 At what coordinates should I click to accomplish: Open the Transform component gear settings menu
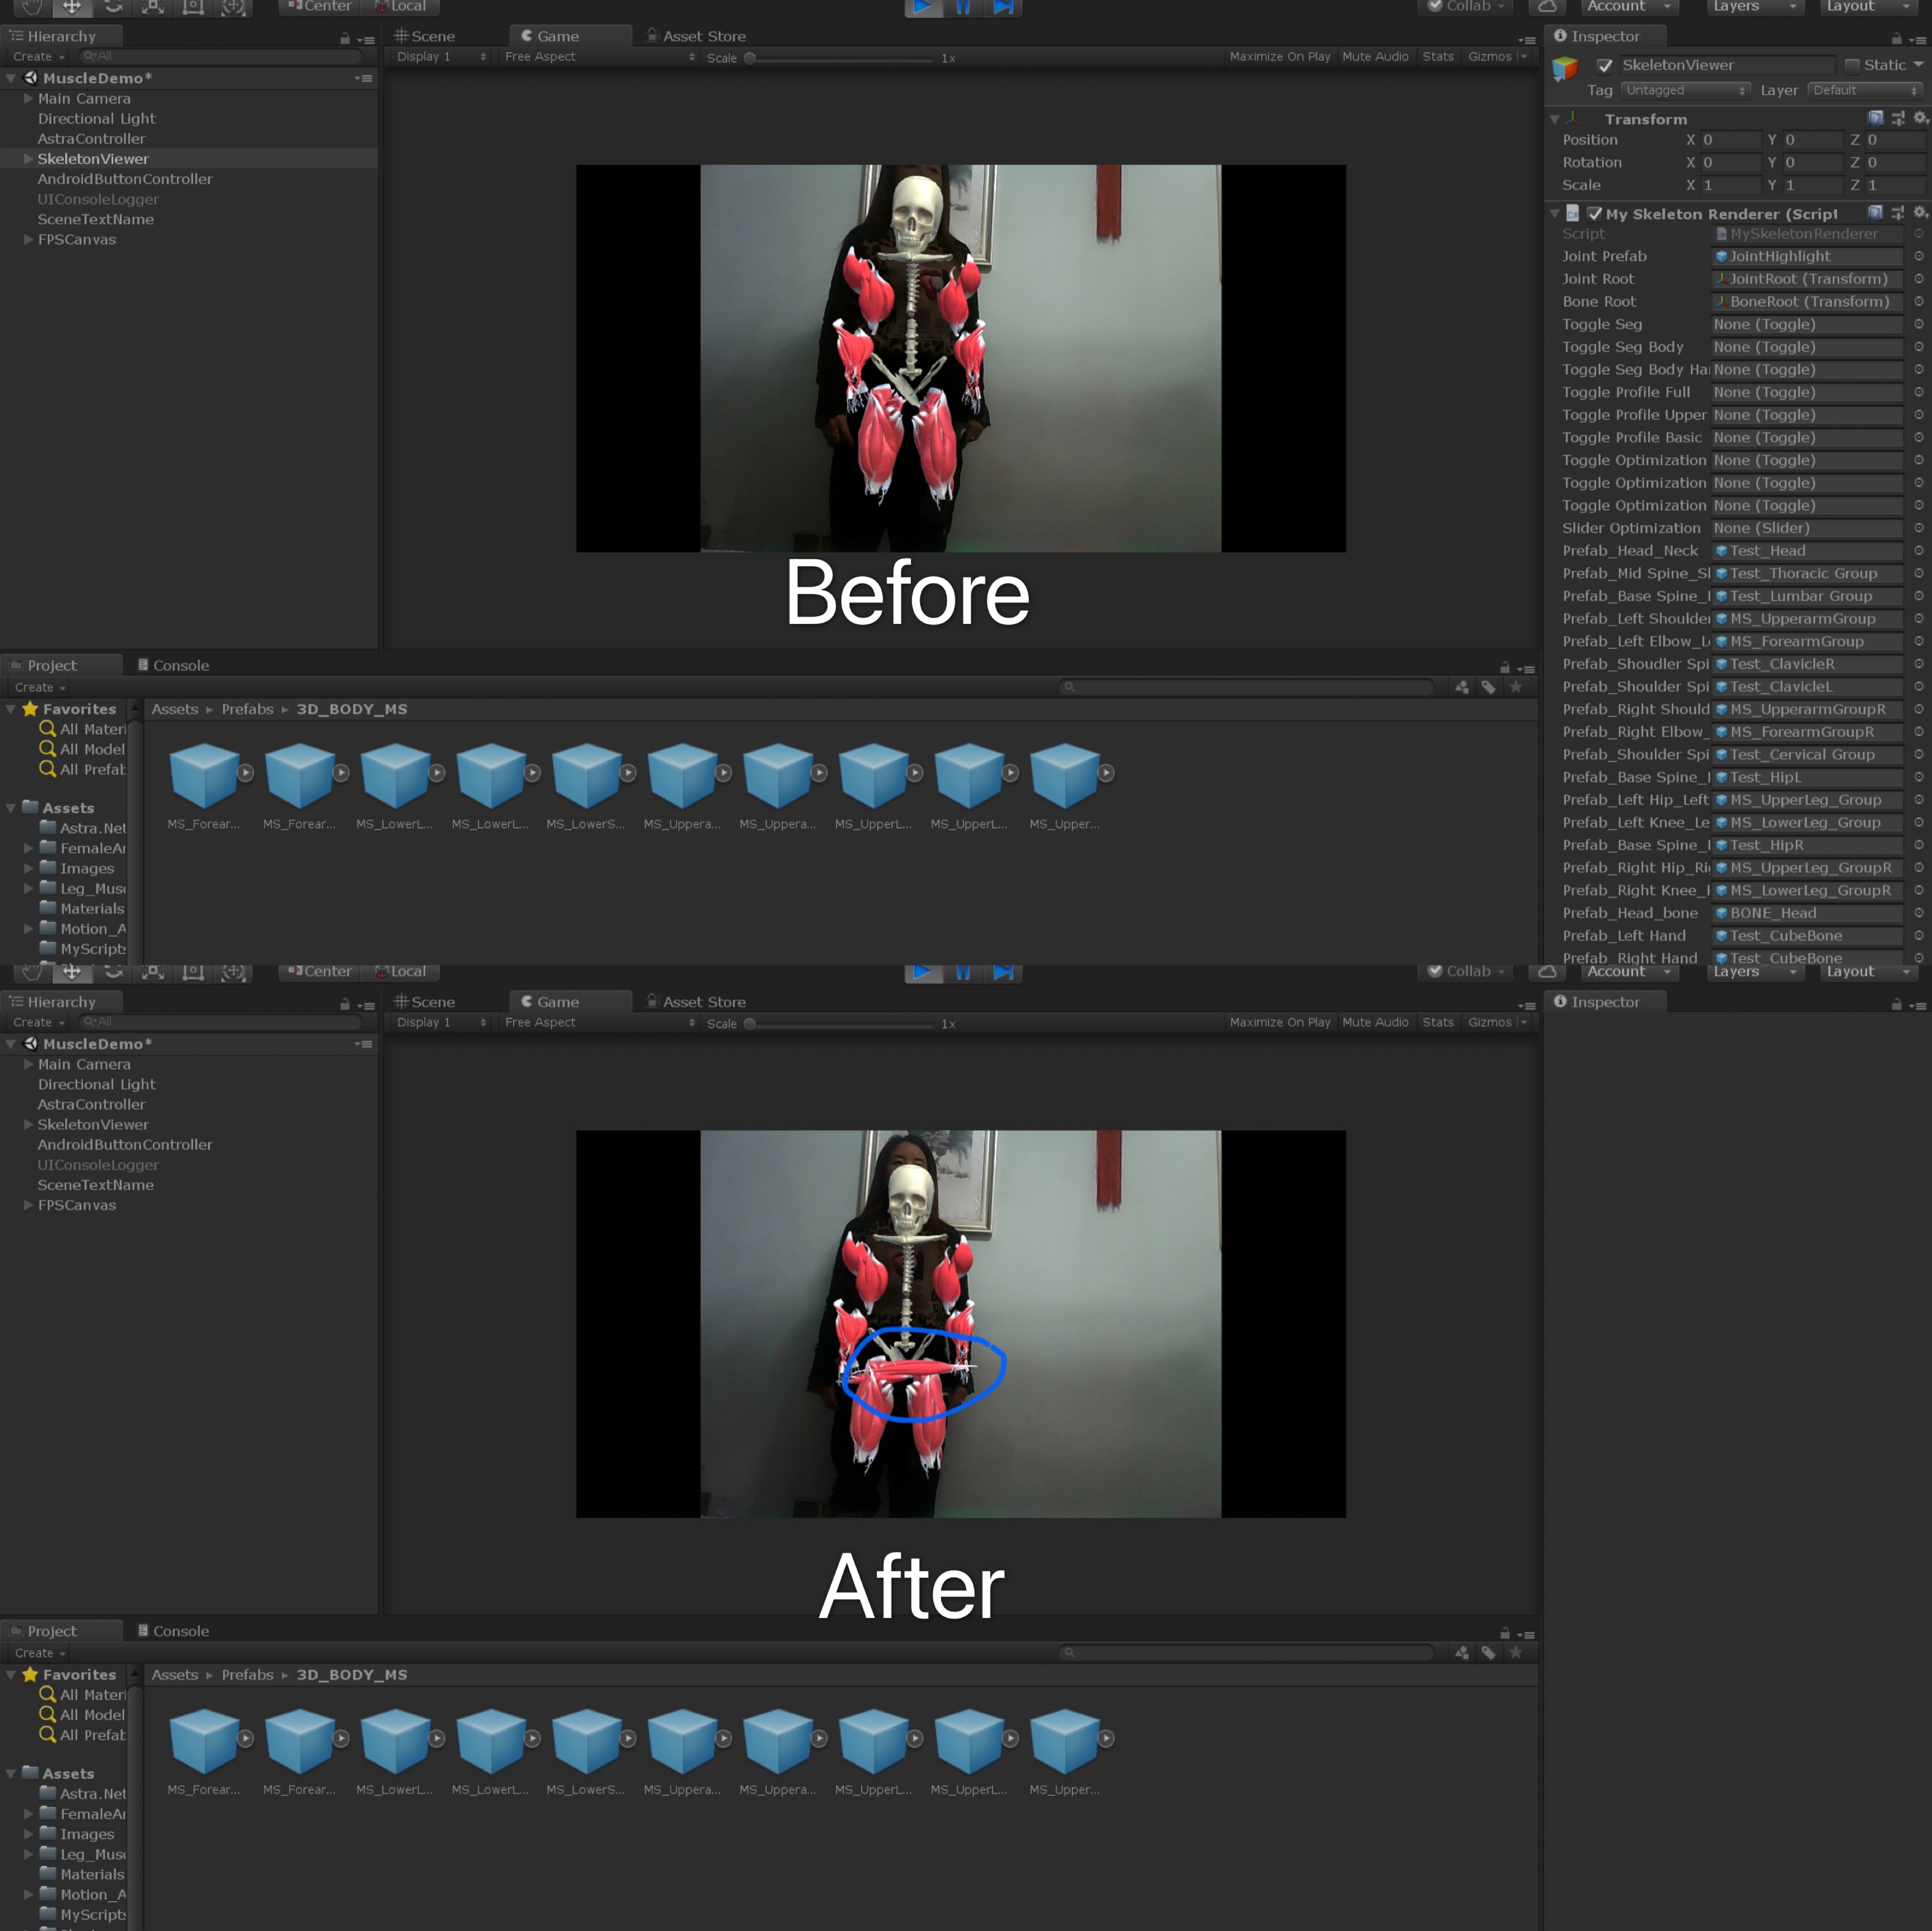point(1919,118)
